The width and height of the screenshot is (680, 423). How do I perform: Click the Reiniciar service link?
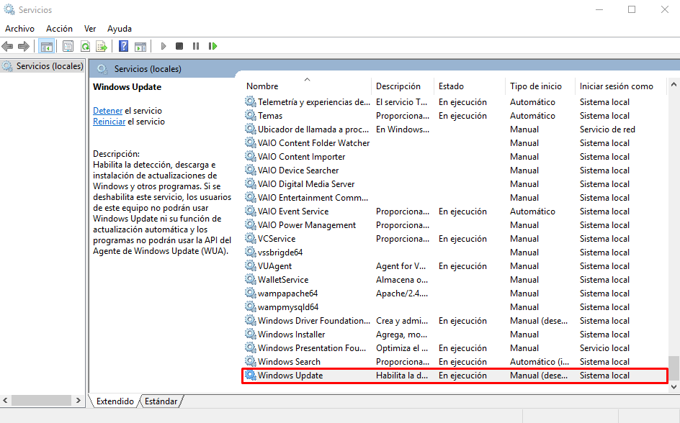tap(109, 122)
